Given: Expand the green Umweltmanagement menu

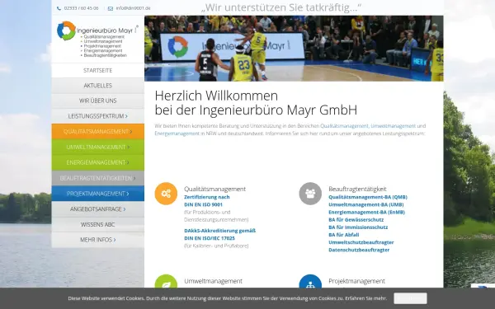Looking at the screenshot, I should pos(98,147).
